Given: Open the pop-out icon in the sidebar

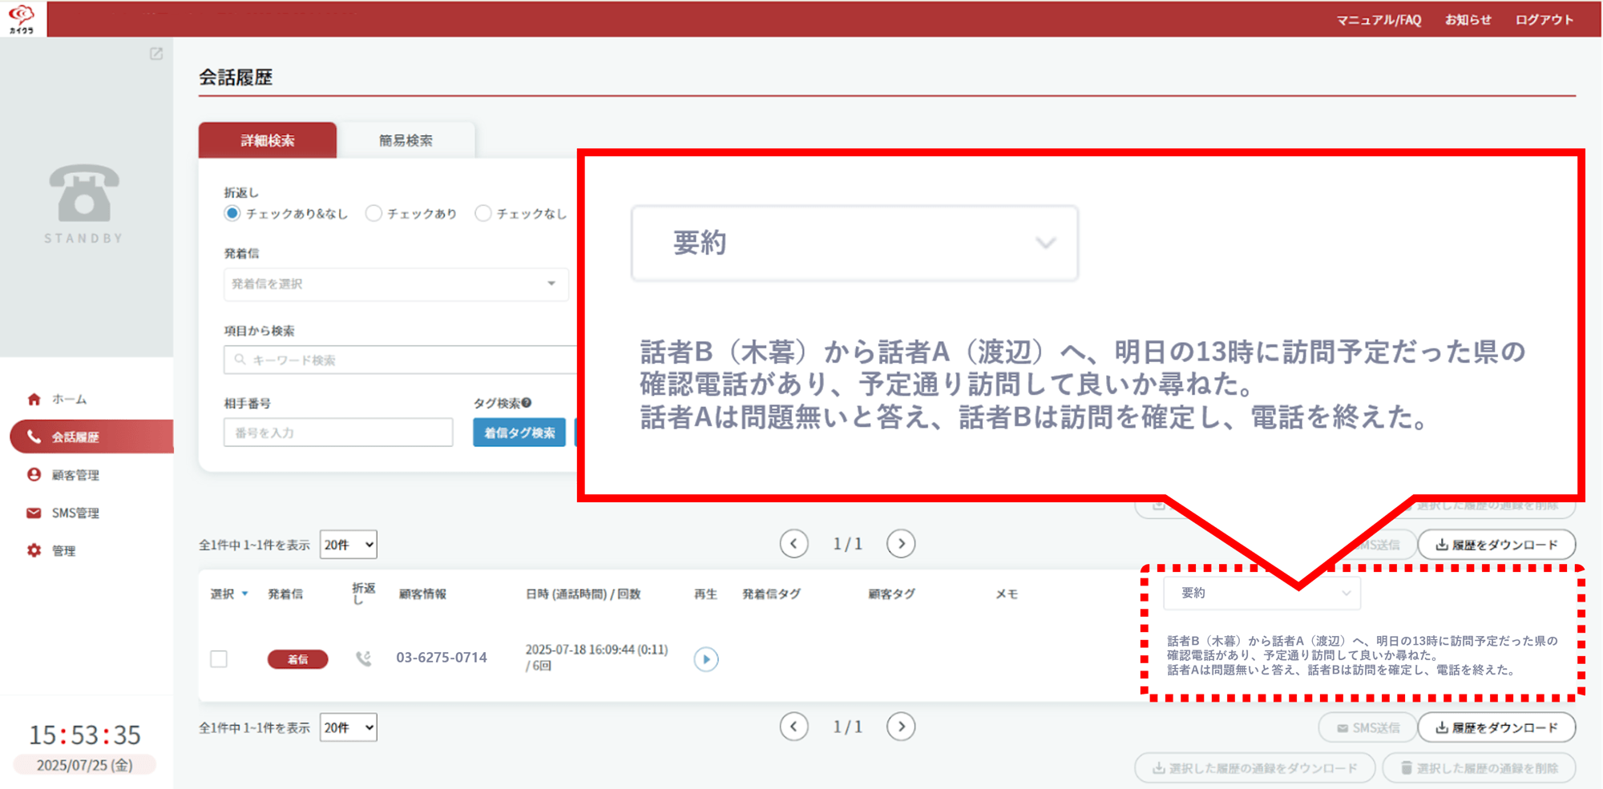Looking at the screenshot, I should (156, 54).
